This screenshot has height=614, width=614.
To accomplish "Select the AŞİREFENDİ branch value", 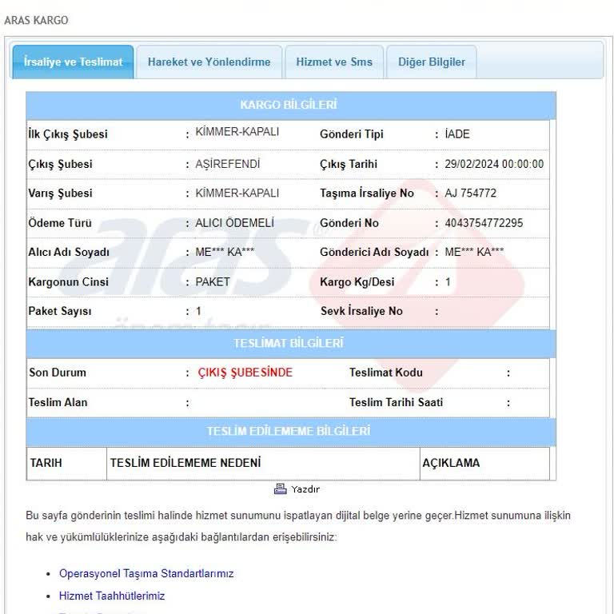I will (x=228, y=164).
